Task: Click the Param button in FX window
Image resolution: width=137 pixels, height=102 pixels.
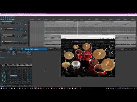Action: click(103, 38)
